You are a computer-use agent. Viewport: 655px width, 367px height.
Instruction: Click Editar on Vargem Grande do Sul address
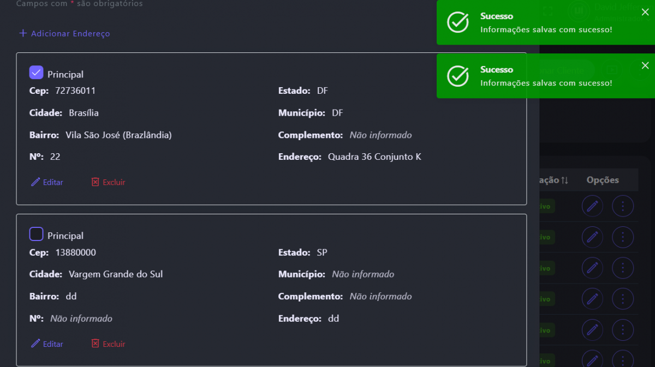coord(47,344)
